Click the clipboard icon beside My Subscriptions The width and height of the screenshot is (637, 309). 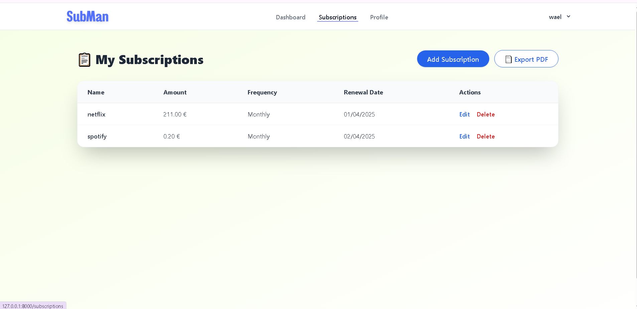(x=85, y=60)
